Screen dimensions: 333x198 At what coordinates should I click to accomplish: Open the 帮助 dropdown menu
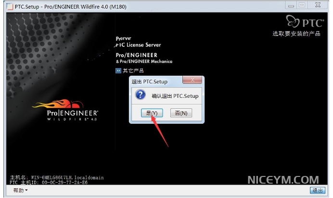(20, 190)
